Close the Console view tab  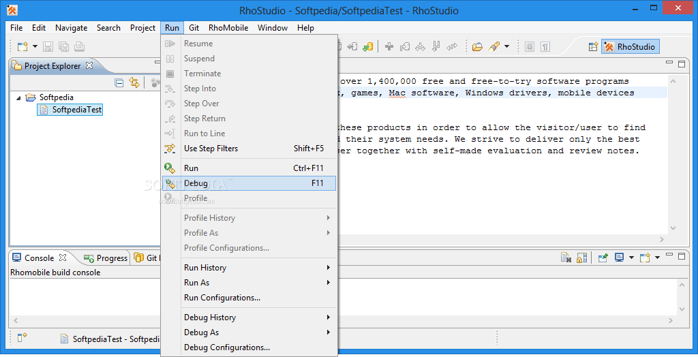point(63,258)
